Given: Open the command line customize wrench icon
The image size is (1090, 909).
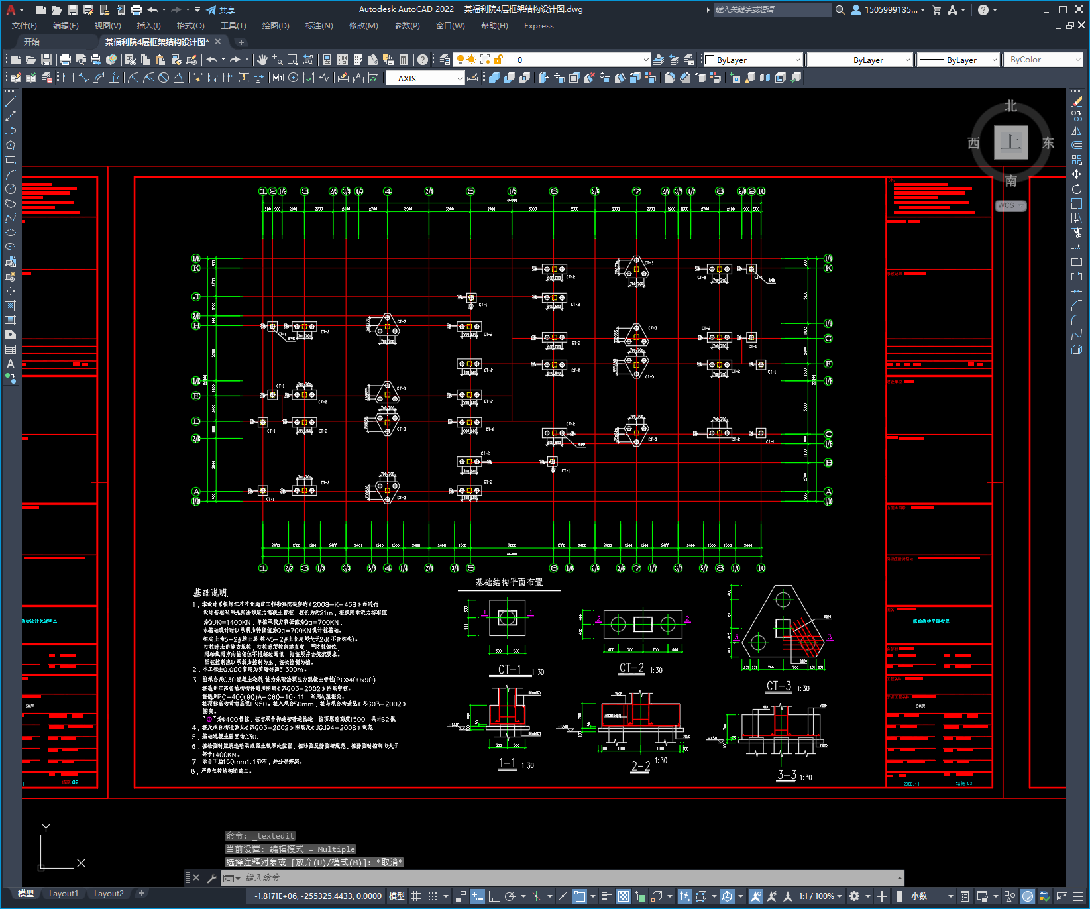Looking at the screenshot, I should 212,878.
